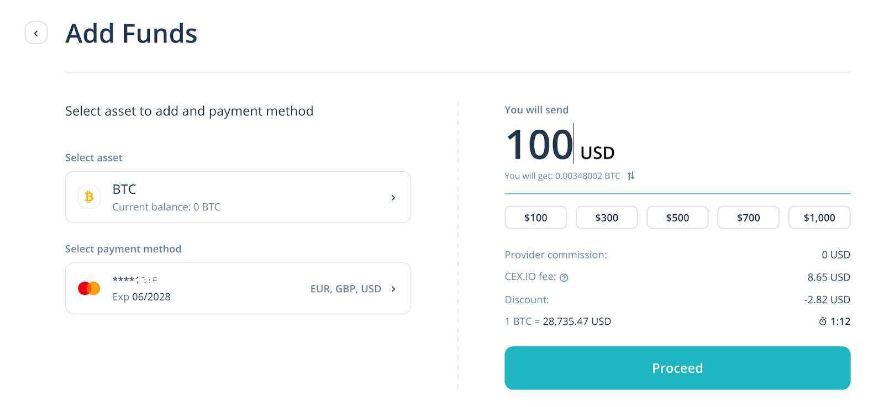Select the $1,000 preset amount
884x407 pixels.
819,218
